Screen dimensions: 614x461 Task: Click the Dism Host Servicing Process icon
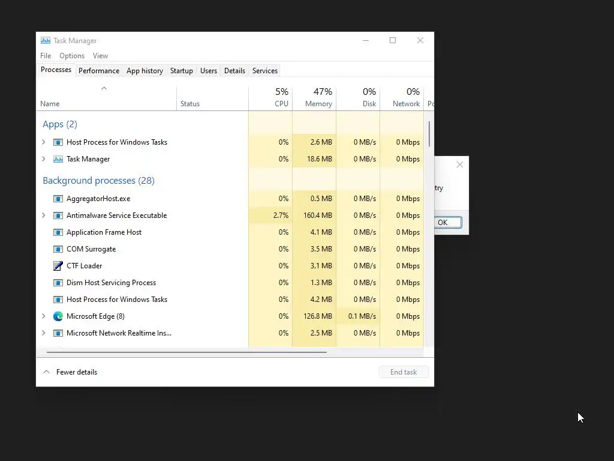pyautogui.click(x=58, y=283)
